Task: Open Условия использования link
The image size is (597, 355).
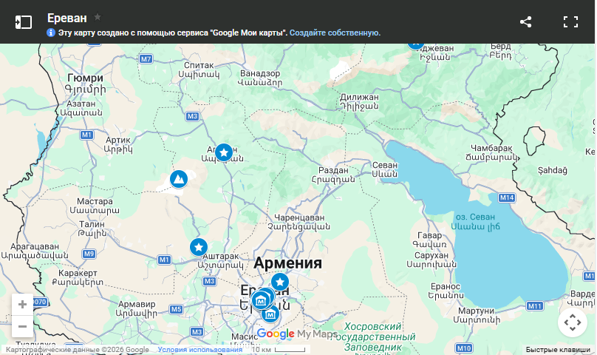Action: tap(200, 350)
